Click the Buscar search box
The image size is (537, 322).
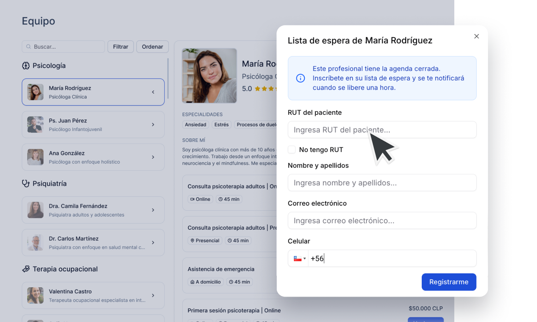[x=63, y=47]
